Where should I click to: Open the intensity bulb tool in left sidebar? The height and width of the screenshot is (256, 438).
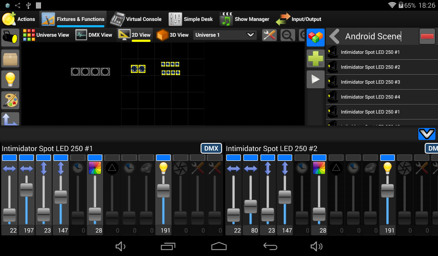[x=10, y=79]
